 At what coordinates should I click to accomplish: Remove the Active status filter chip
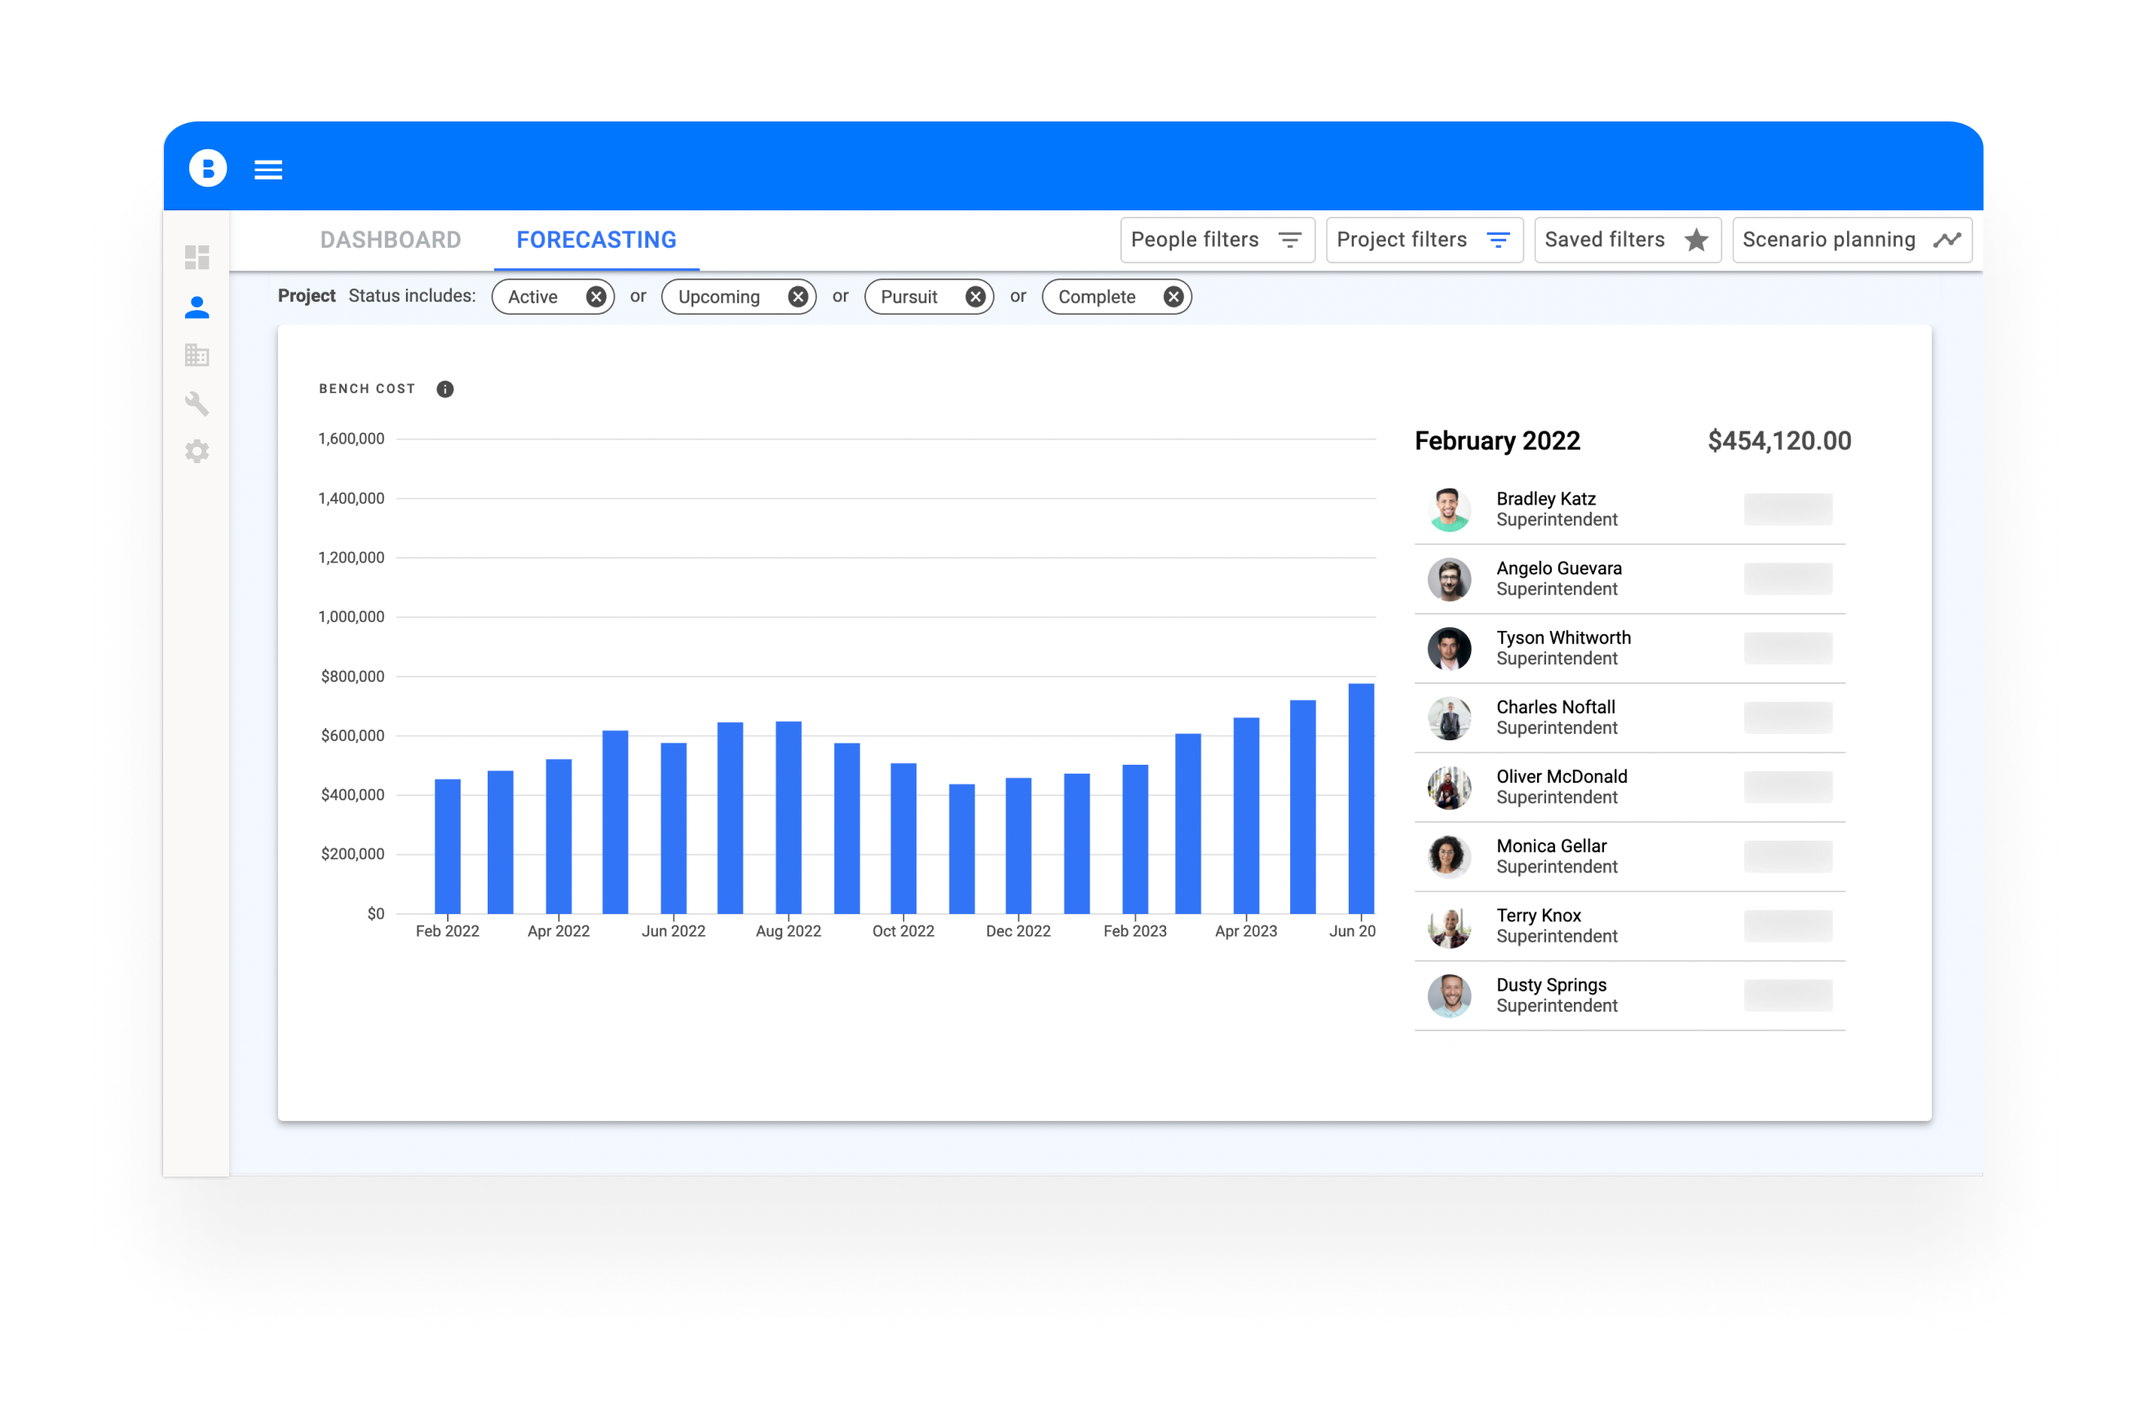tap(595, 297)
